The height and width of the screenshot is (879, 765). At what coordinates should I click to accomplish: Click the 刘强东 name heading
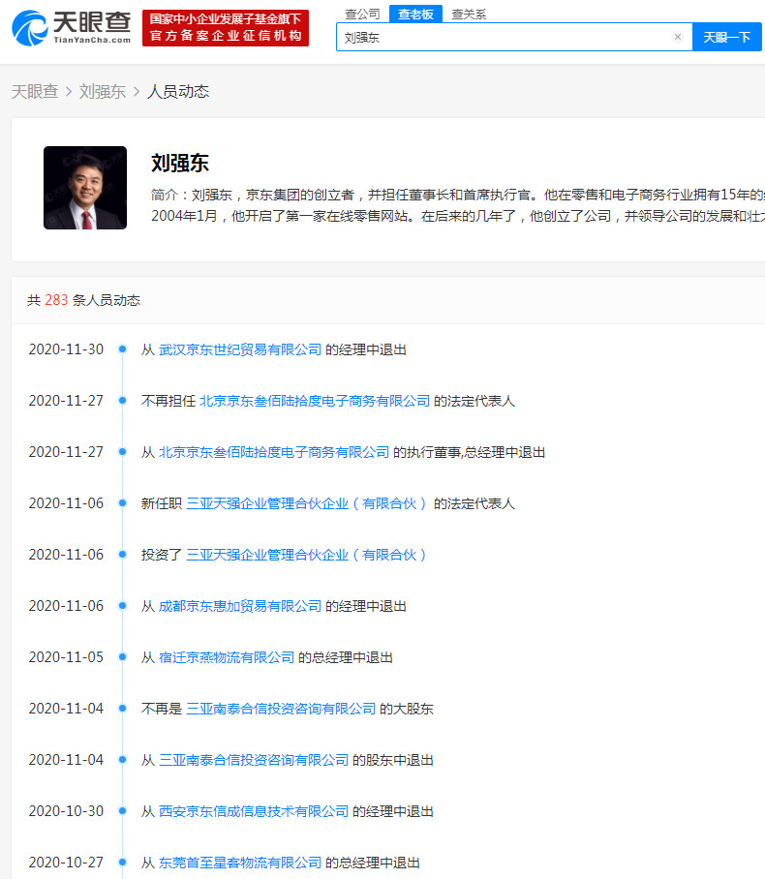pos(179,164)
